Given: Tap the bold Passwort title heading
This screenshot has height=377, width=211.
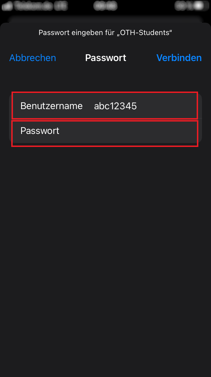Looking at the screenshot, I should (105, 58).
